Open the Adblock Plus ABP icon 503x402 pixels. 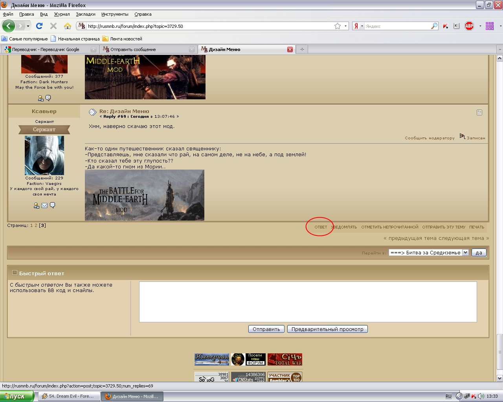(469, 26)
